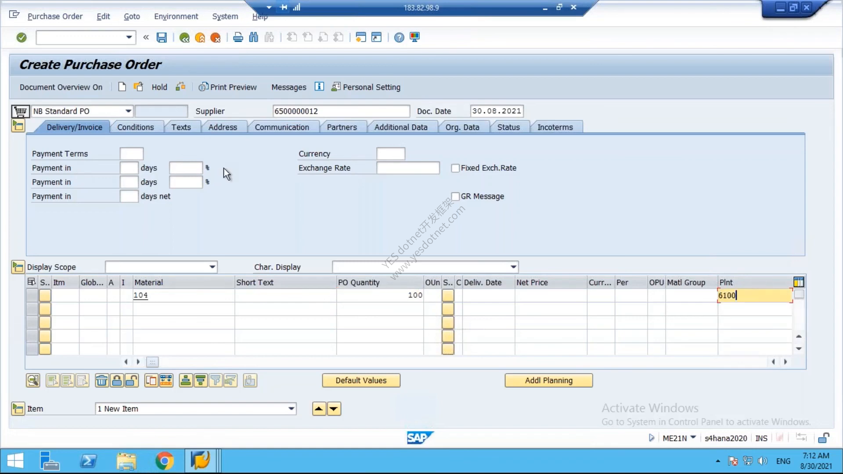Image resolution: width=843 pixels, height=474 pixels.
Task: Click the Print icon in toolbar
Action: click(x=238, y=38)
